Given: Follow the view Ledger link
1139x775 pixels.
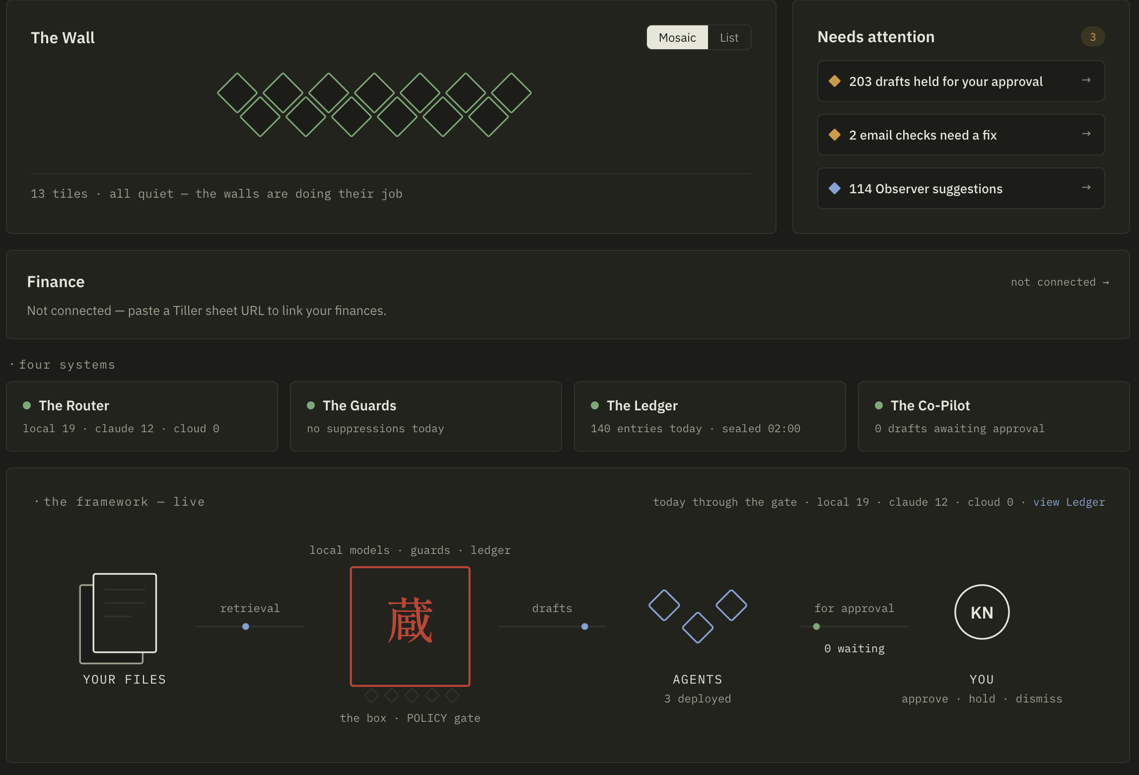Looking at the screenshot, I should [1069, 502].
